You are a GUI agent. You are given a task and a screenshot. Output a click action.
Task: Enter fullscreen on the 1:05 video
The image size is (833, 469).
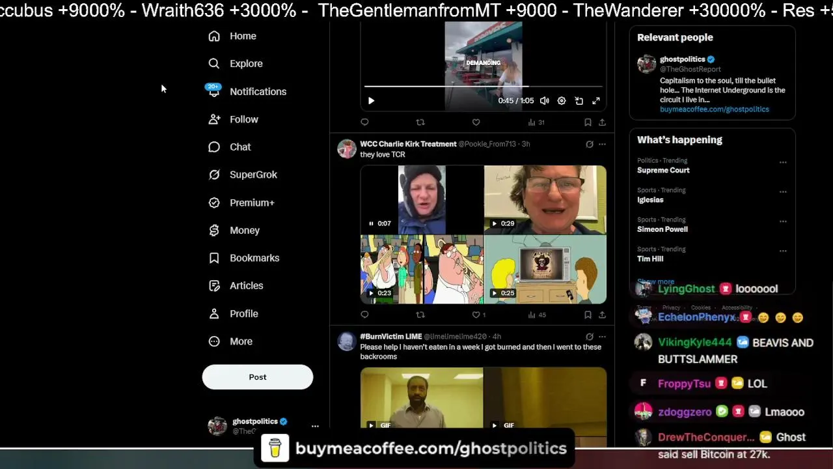pos(595,101)
